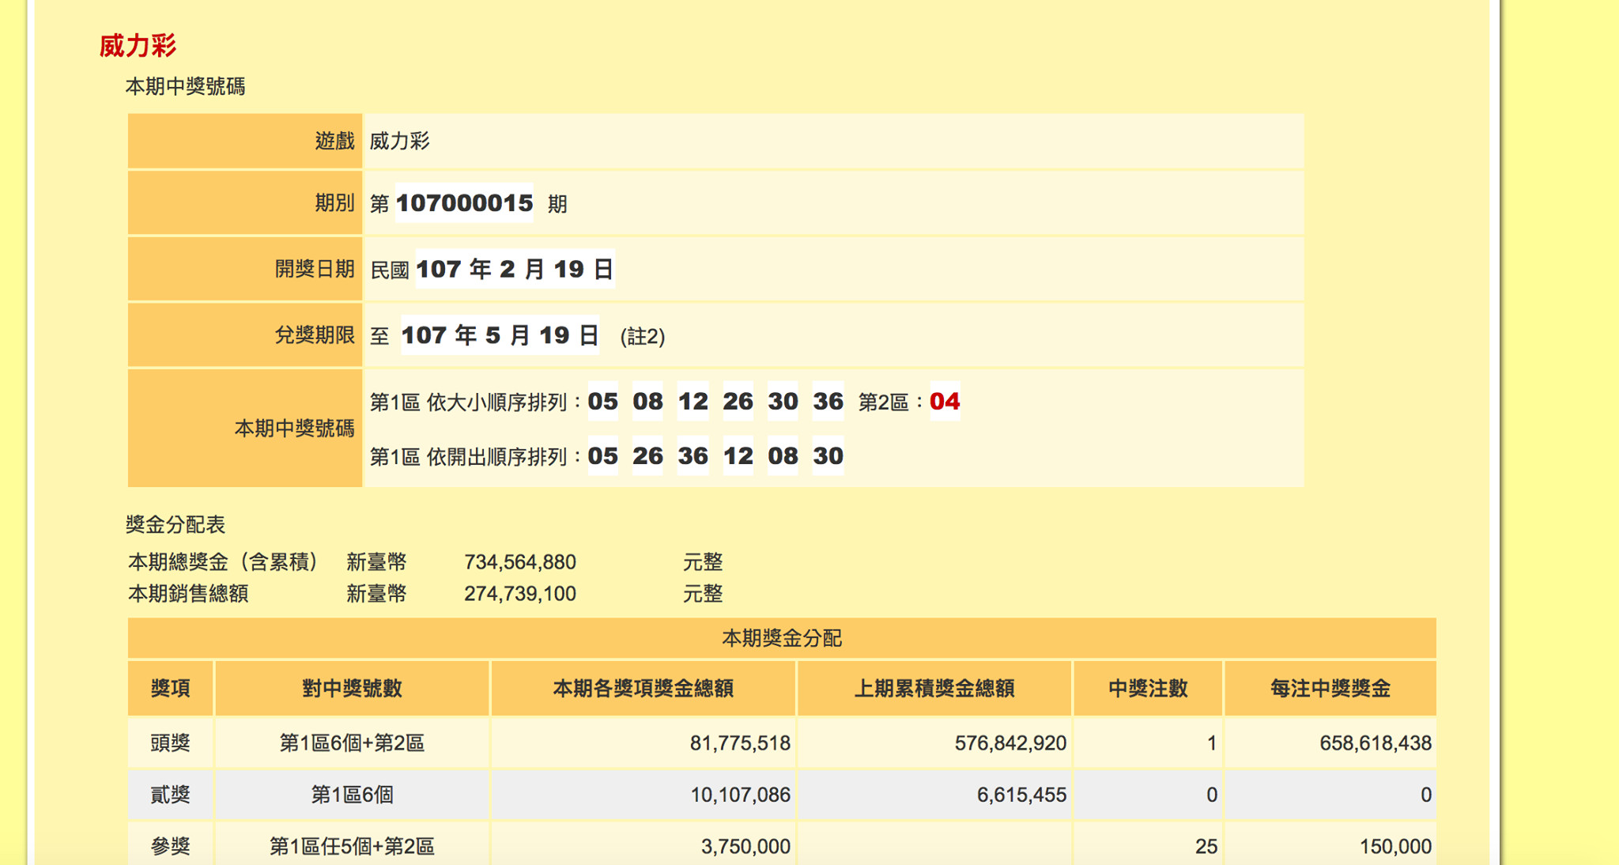Click the 第1區任5個+第2區 cell
1619x865 pixels.
[x=352, y=845]
